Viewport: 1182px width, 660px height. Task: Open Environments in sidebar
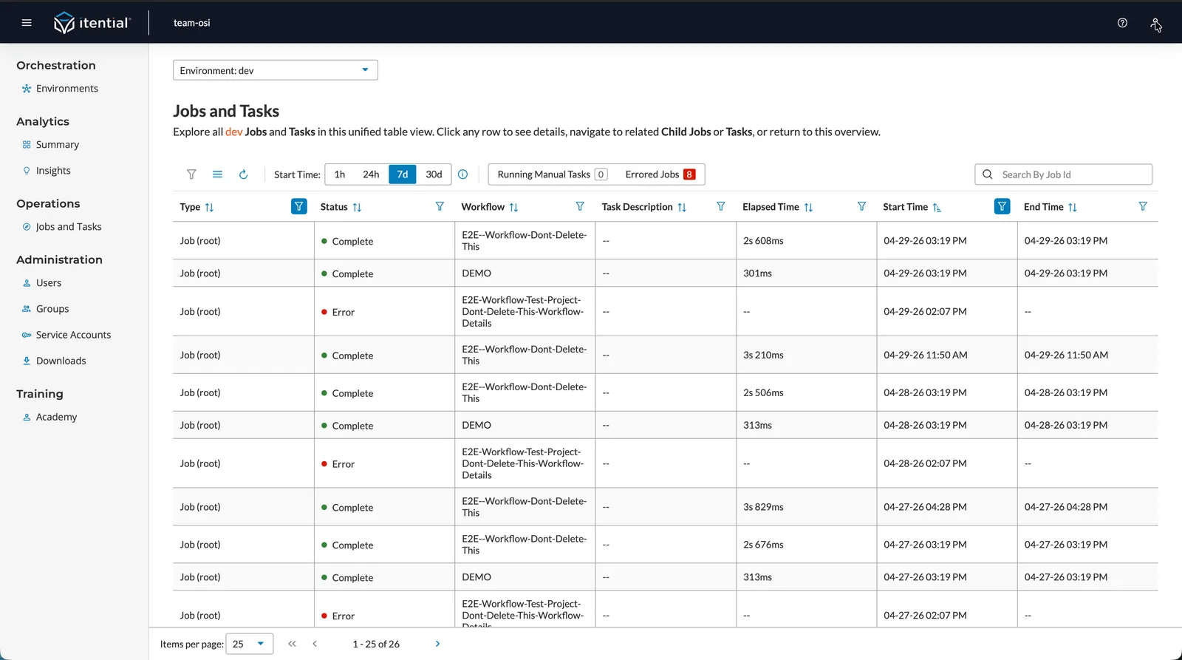[x=66, y=89]
